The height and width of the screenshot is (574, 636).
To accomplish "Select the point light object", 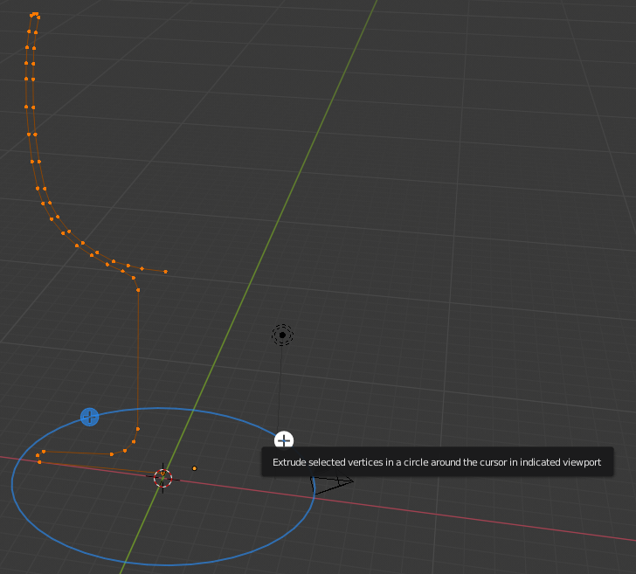I will click(x=282, y=335).
